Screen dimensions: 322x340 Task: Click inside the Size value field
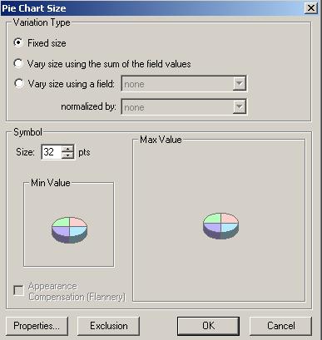[52, 152]
